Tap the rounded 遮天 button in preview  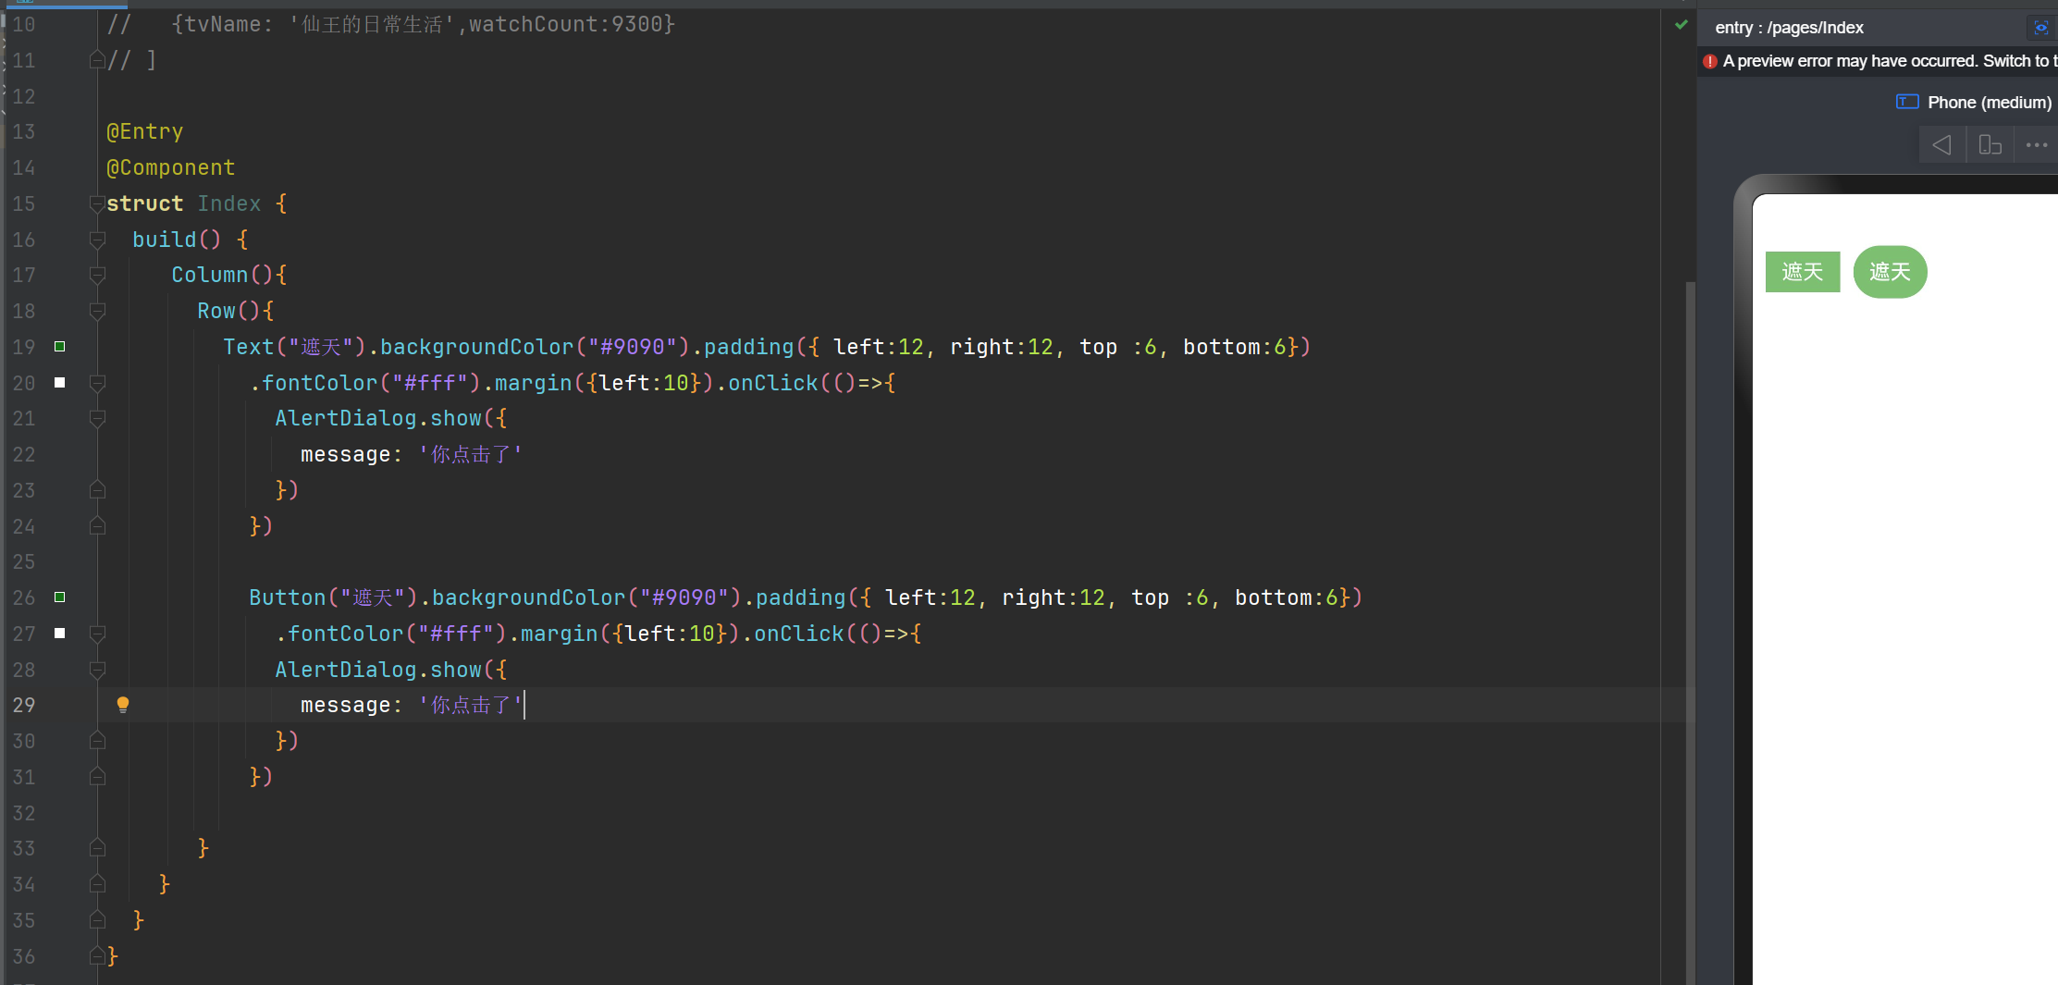coord(1890,272)
